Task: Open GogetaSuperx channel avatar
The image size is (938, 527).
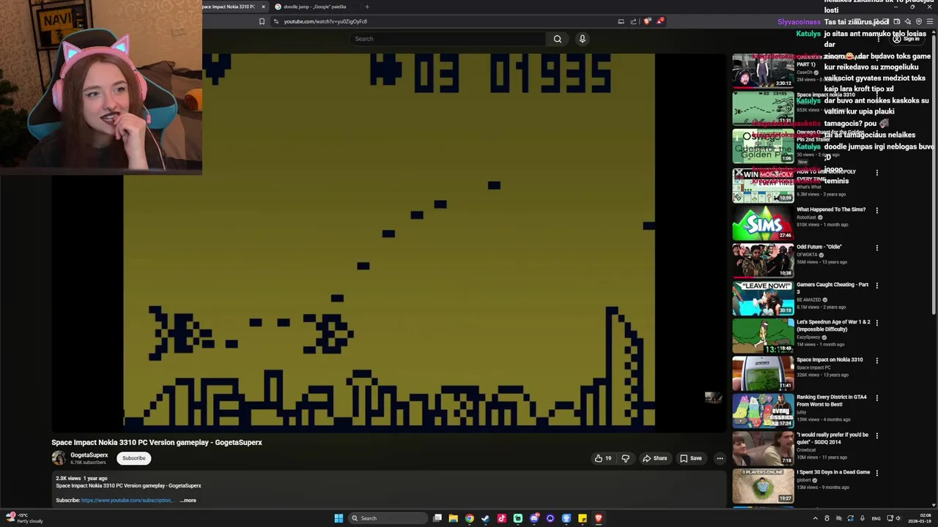Action: click(59, 458)
